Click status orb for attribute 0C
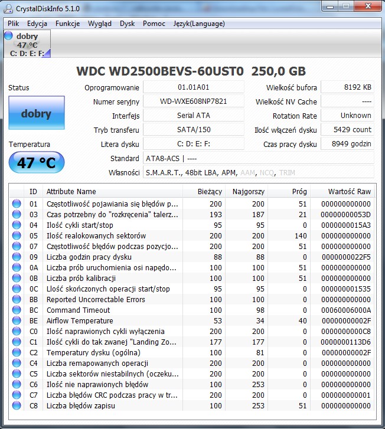This screenshot has height=429, width=385. pyautogui.click(x=17, y=289)
